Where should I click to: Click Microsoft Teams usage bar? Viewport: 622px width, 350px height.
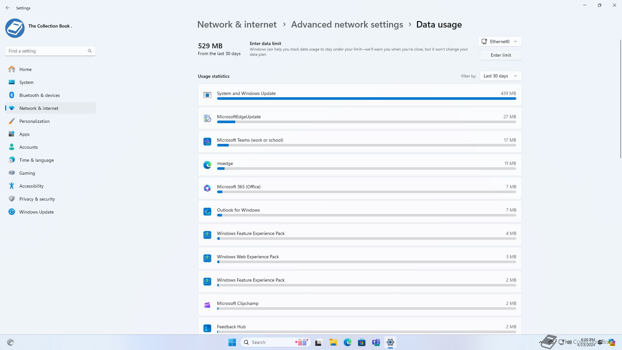point(366,145)
